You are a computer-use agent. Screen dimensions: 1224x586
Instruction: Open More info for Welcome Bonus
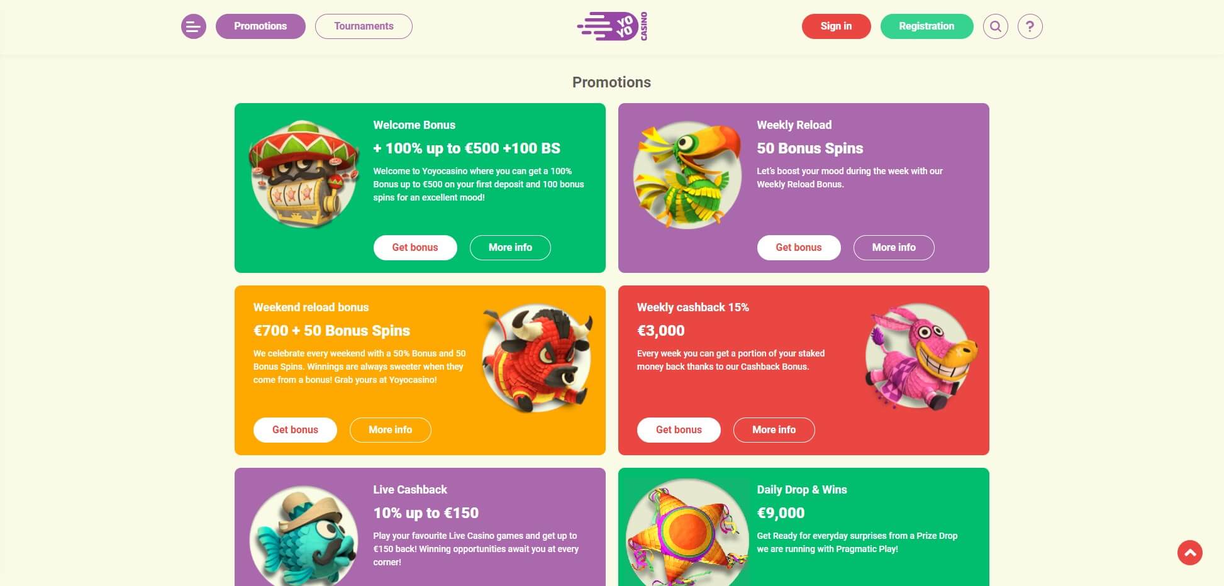click(x=510, y=248)
